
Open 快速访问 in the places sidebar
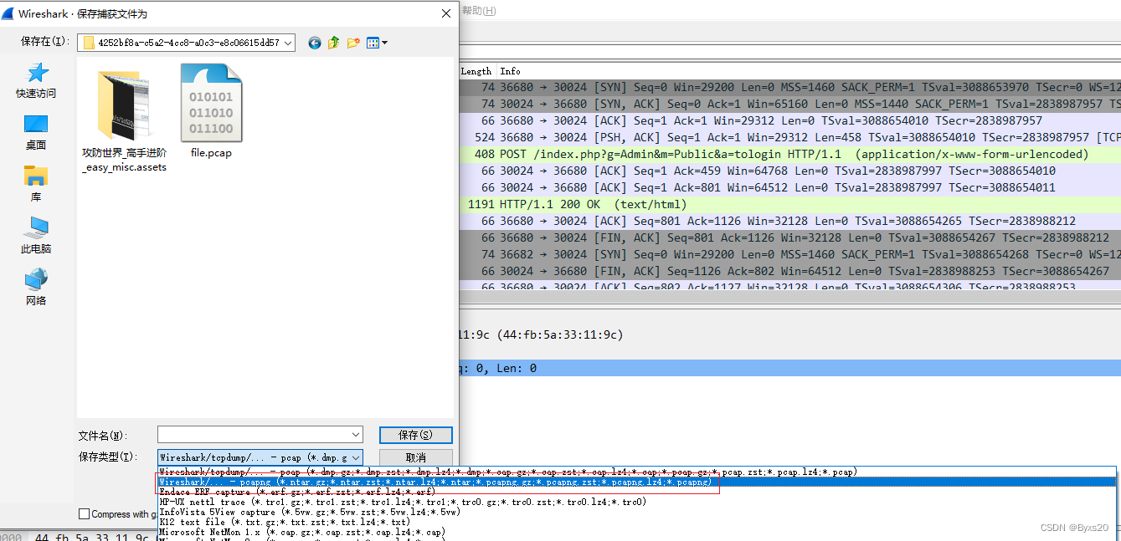coord(36,81)
